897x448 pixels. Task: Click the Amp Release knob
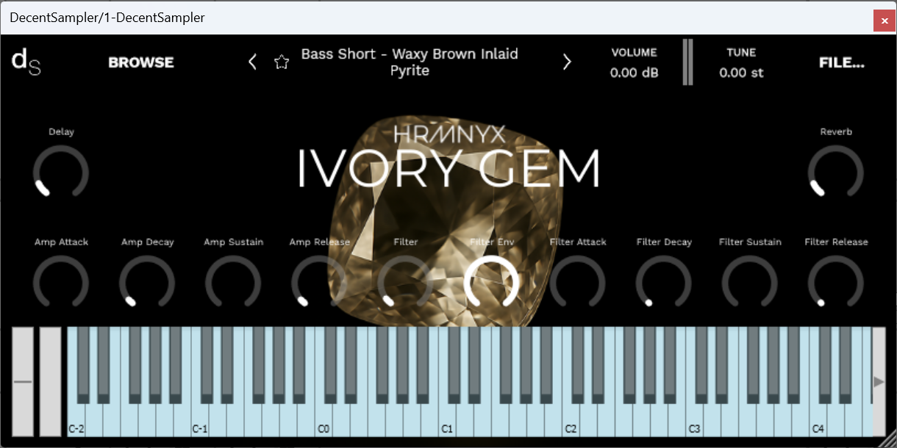point(319,284)
